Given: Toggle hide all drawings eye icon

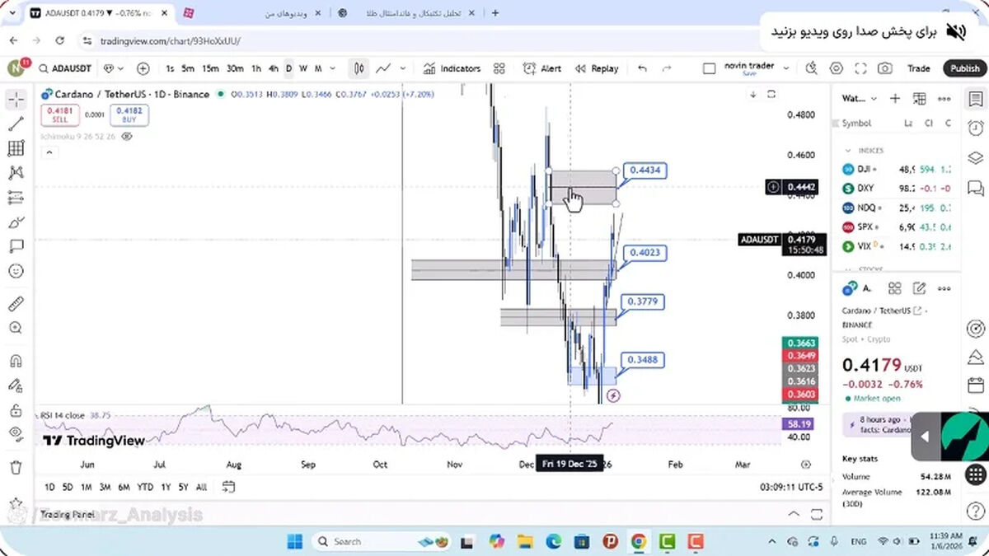Looking at the screenshot, I should pos(15,433).
